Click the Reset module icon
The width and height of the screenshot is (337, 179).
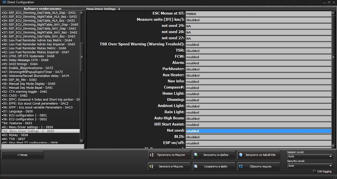(x=241, y=166)
